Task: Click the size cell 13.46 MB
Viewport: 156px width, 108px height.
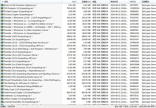Action: coord(71,21)
